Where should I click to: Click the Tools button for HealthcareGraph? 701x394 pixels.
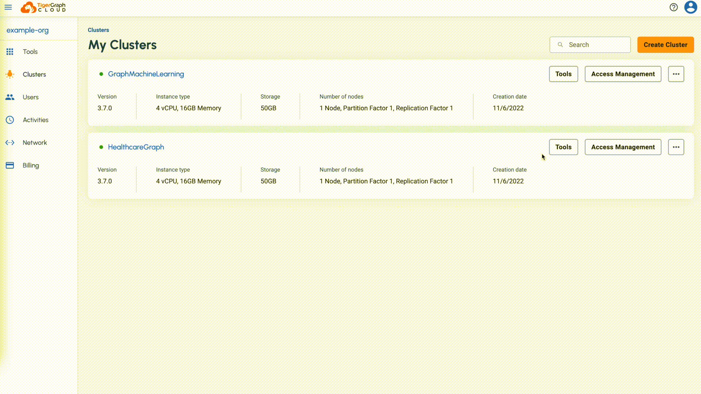563,147
